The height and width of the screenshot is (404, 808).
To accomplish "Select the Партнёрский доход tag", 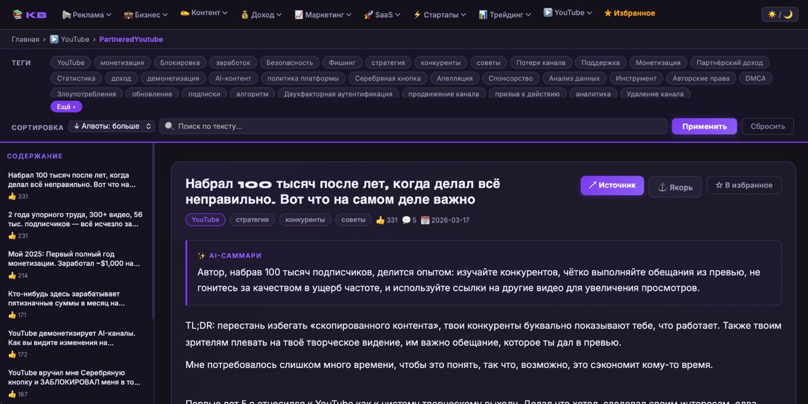I will tap(730, 62).
